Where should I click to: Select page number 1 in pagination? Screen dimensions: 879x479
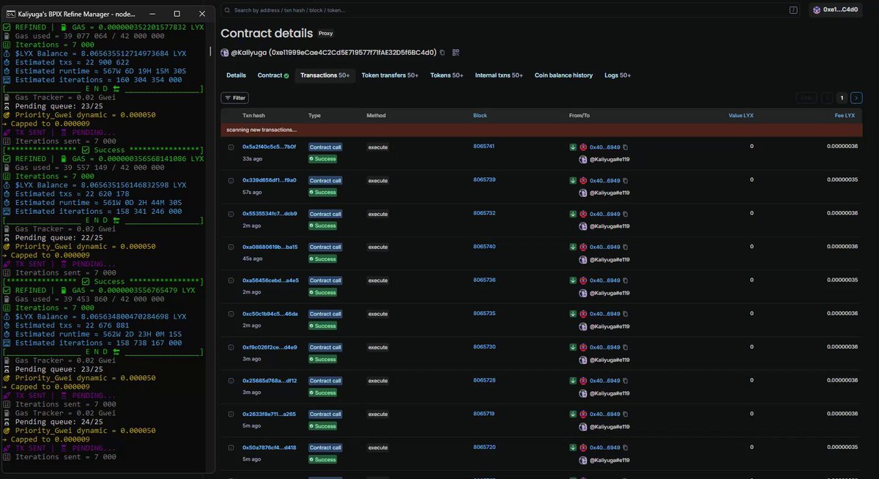(x=842, y=97)
